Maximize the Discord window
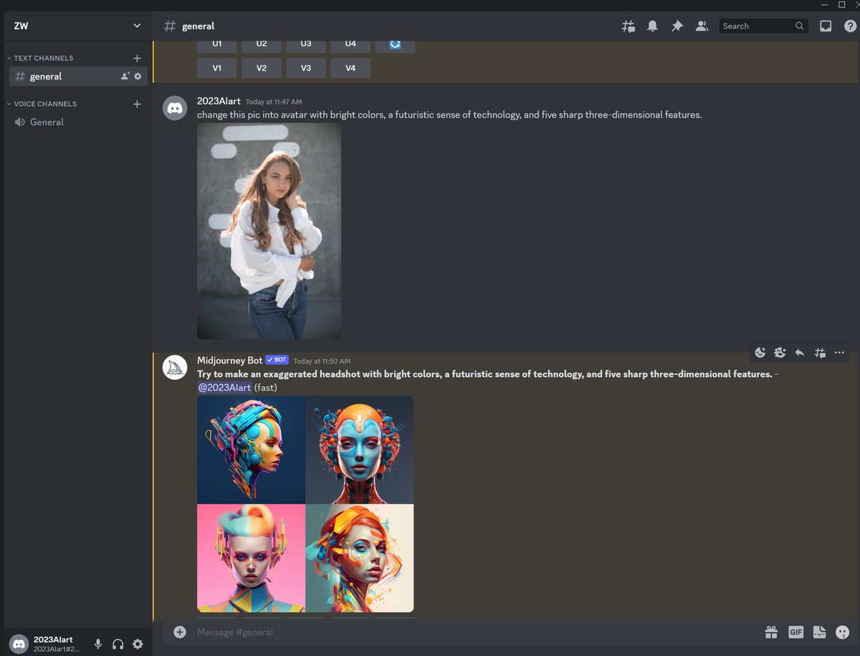 841,5
